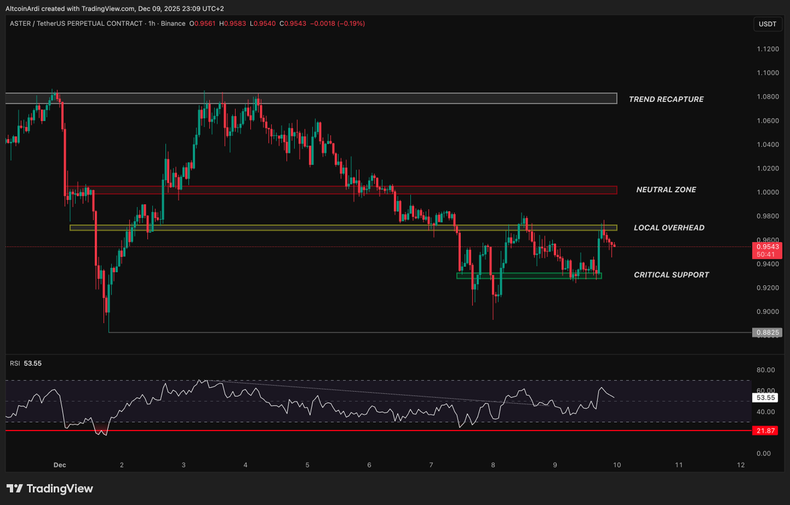Click the 1.0000 price axis label
This screenshot has height=505, width=790.
click(x=768, y=192)
